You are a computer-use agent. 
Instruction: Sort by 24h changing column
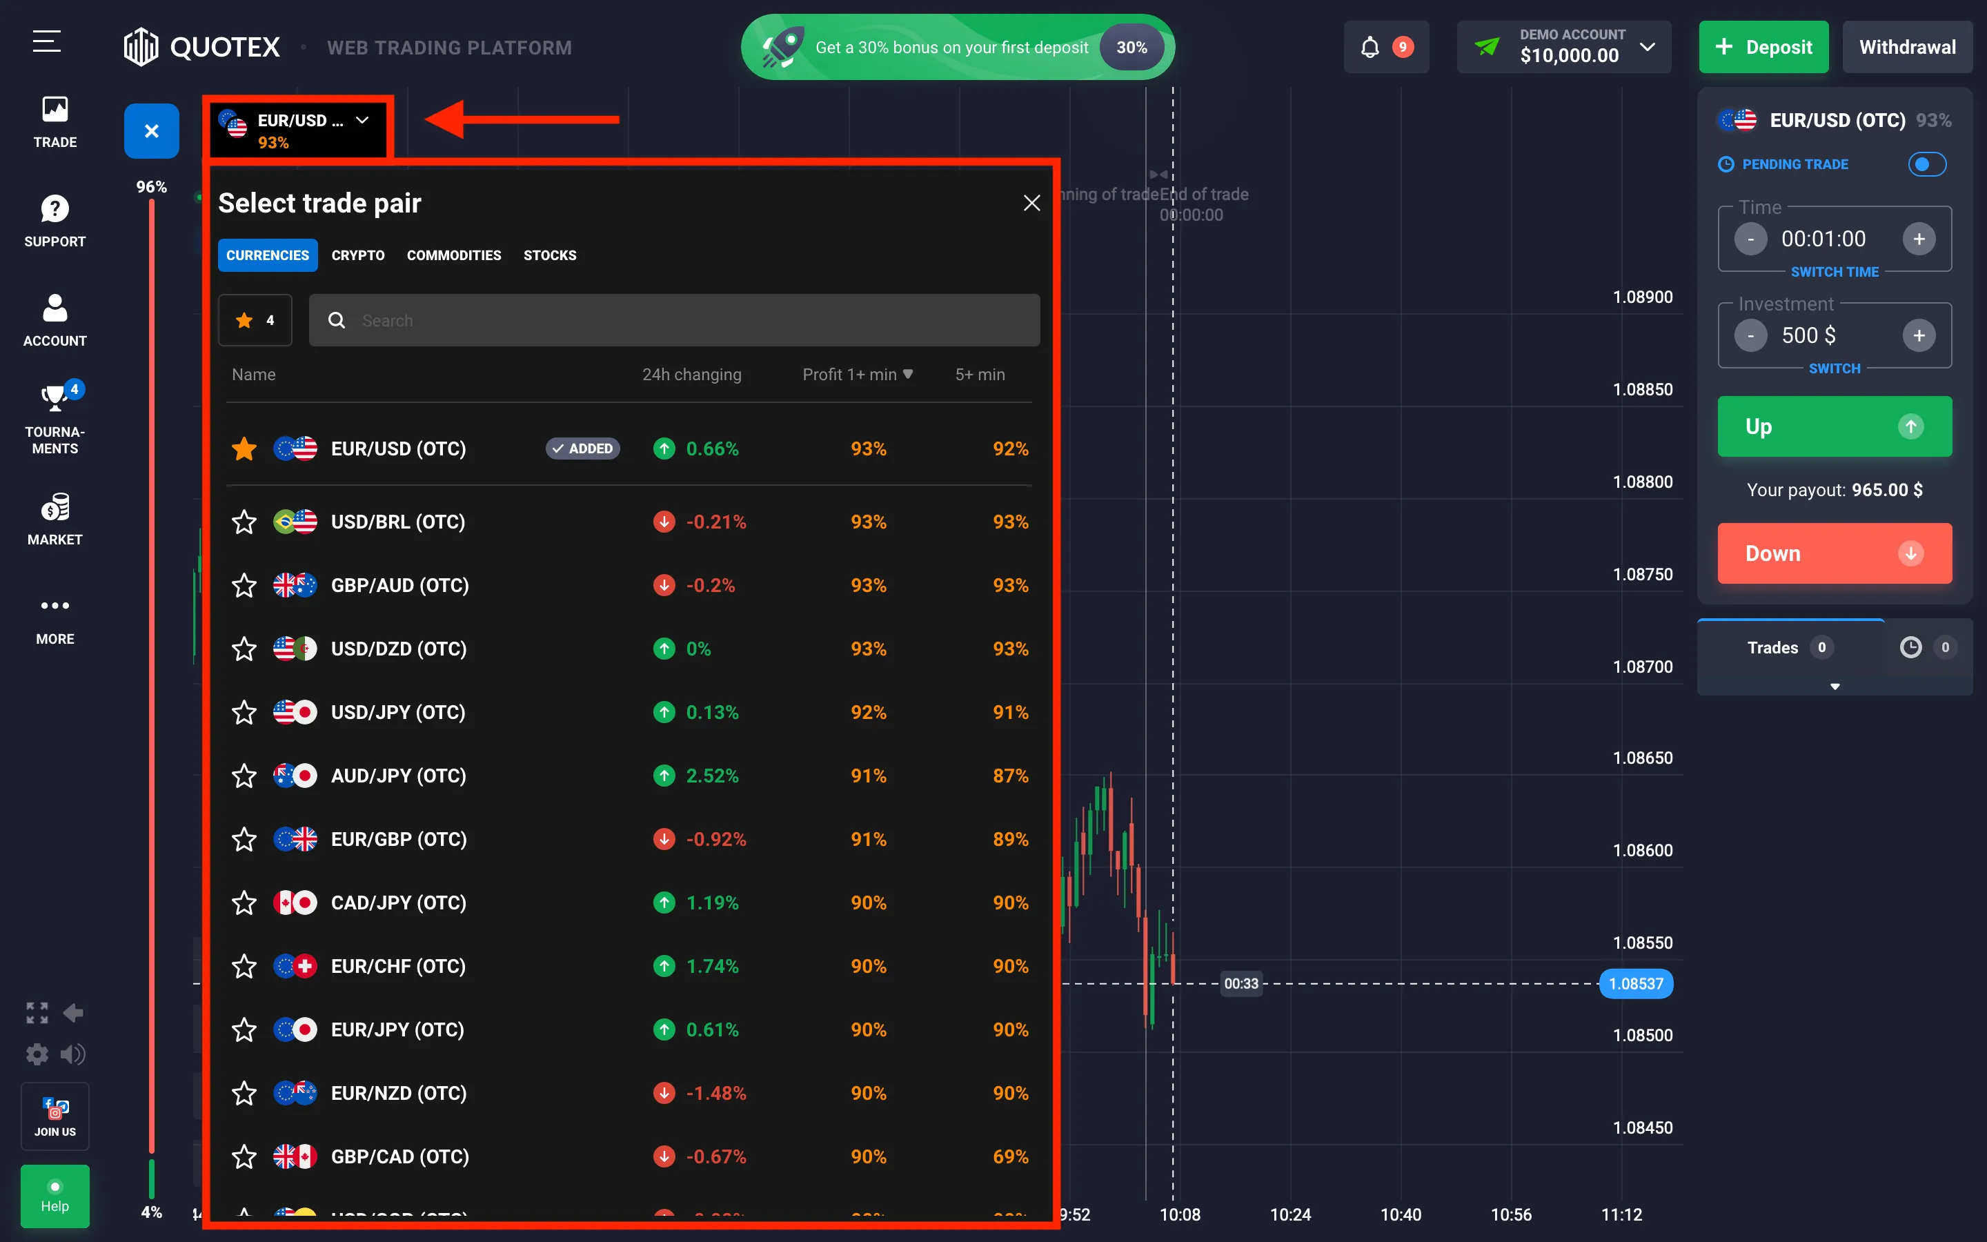[x=691, y=375]
